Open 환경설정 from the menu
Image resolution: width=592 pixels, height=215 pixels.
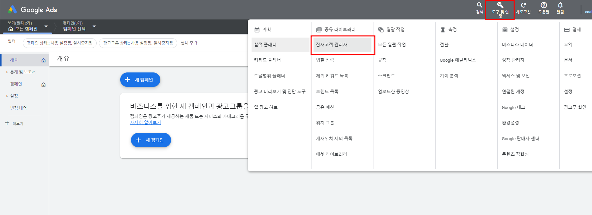pos(511,123)
